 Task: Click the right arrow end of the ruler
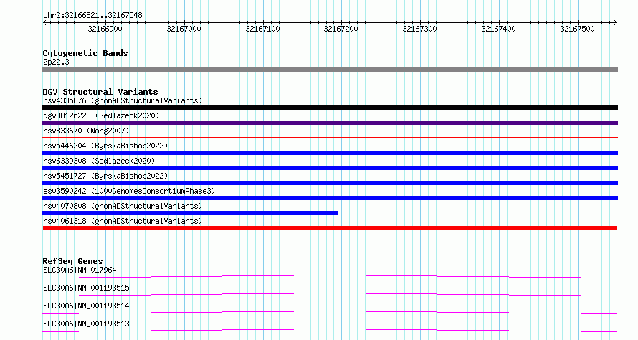tap(616, 22)
